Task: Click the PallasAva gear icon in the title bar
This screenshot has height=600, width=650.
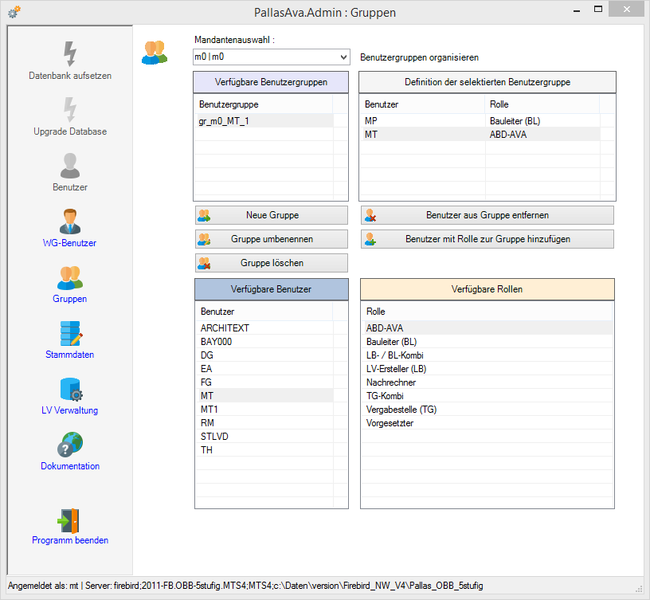Action: tap(14, 12)
